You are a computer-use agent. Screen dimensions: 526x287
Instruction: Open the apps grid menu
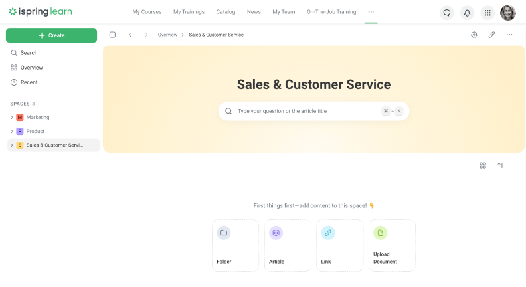(487, 13)
